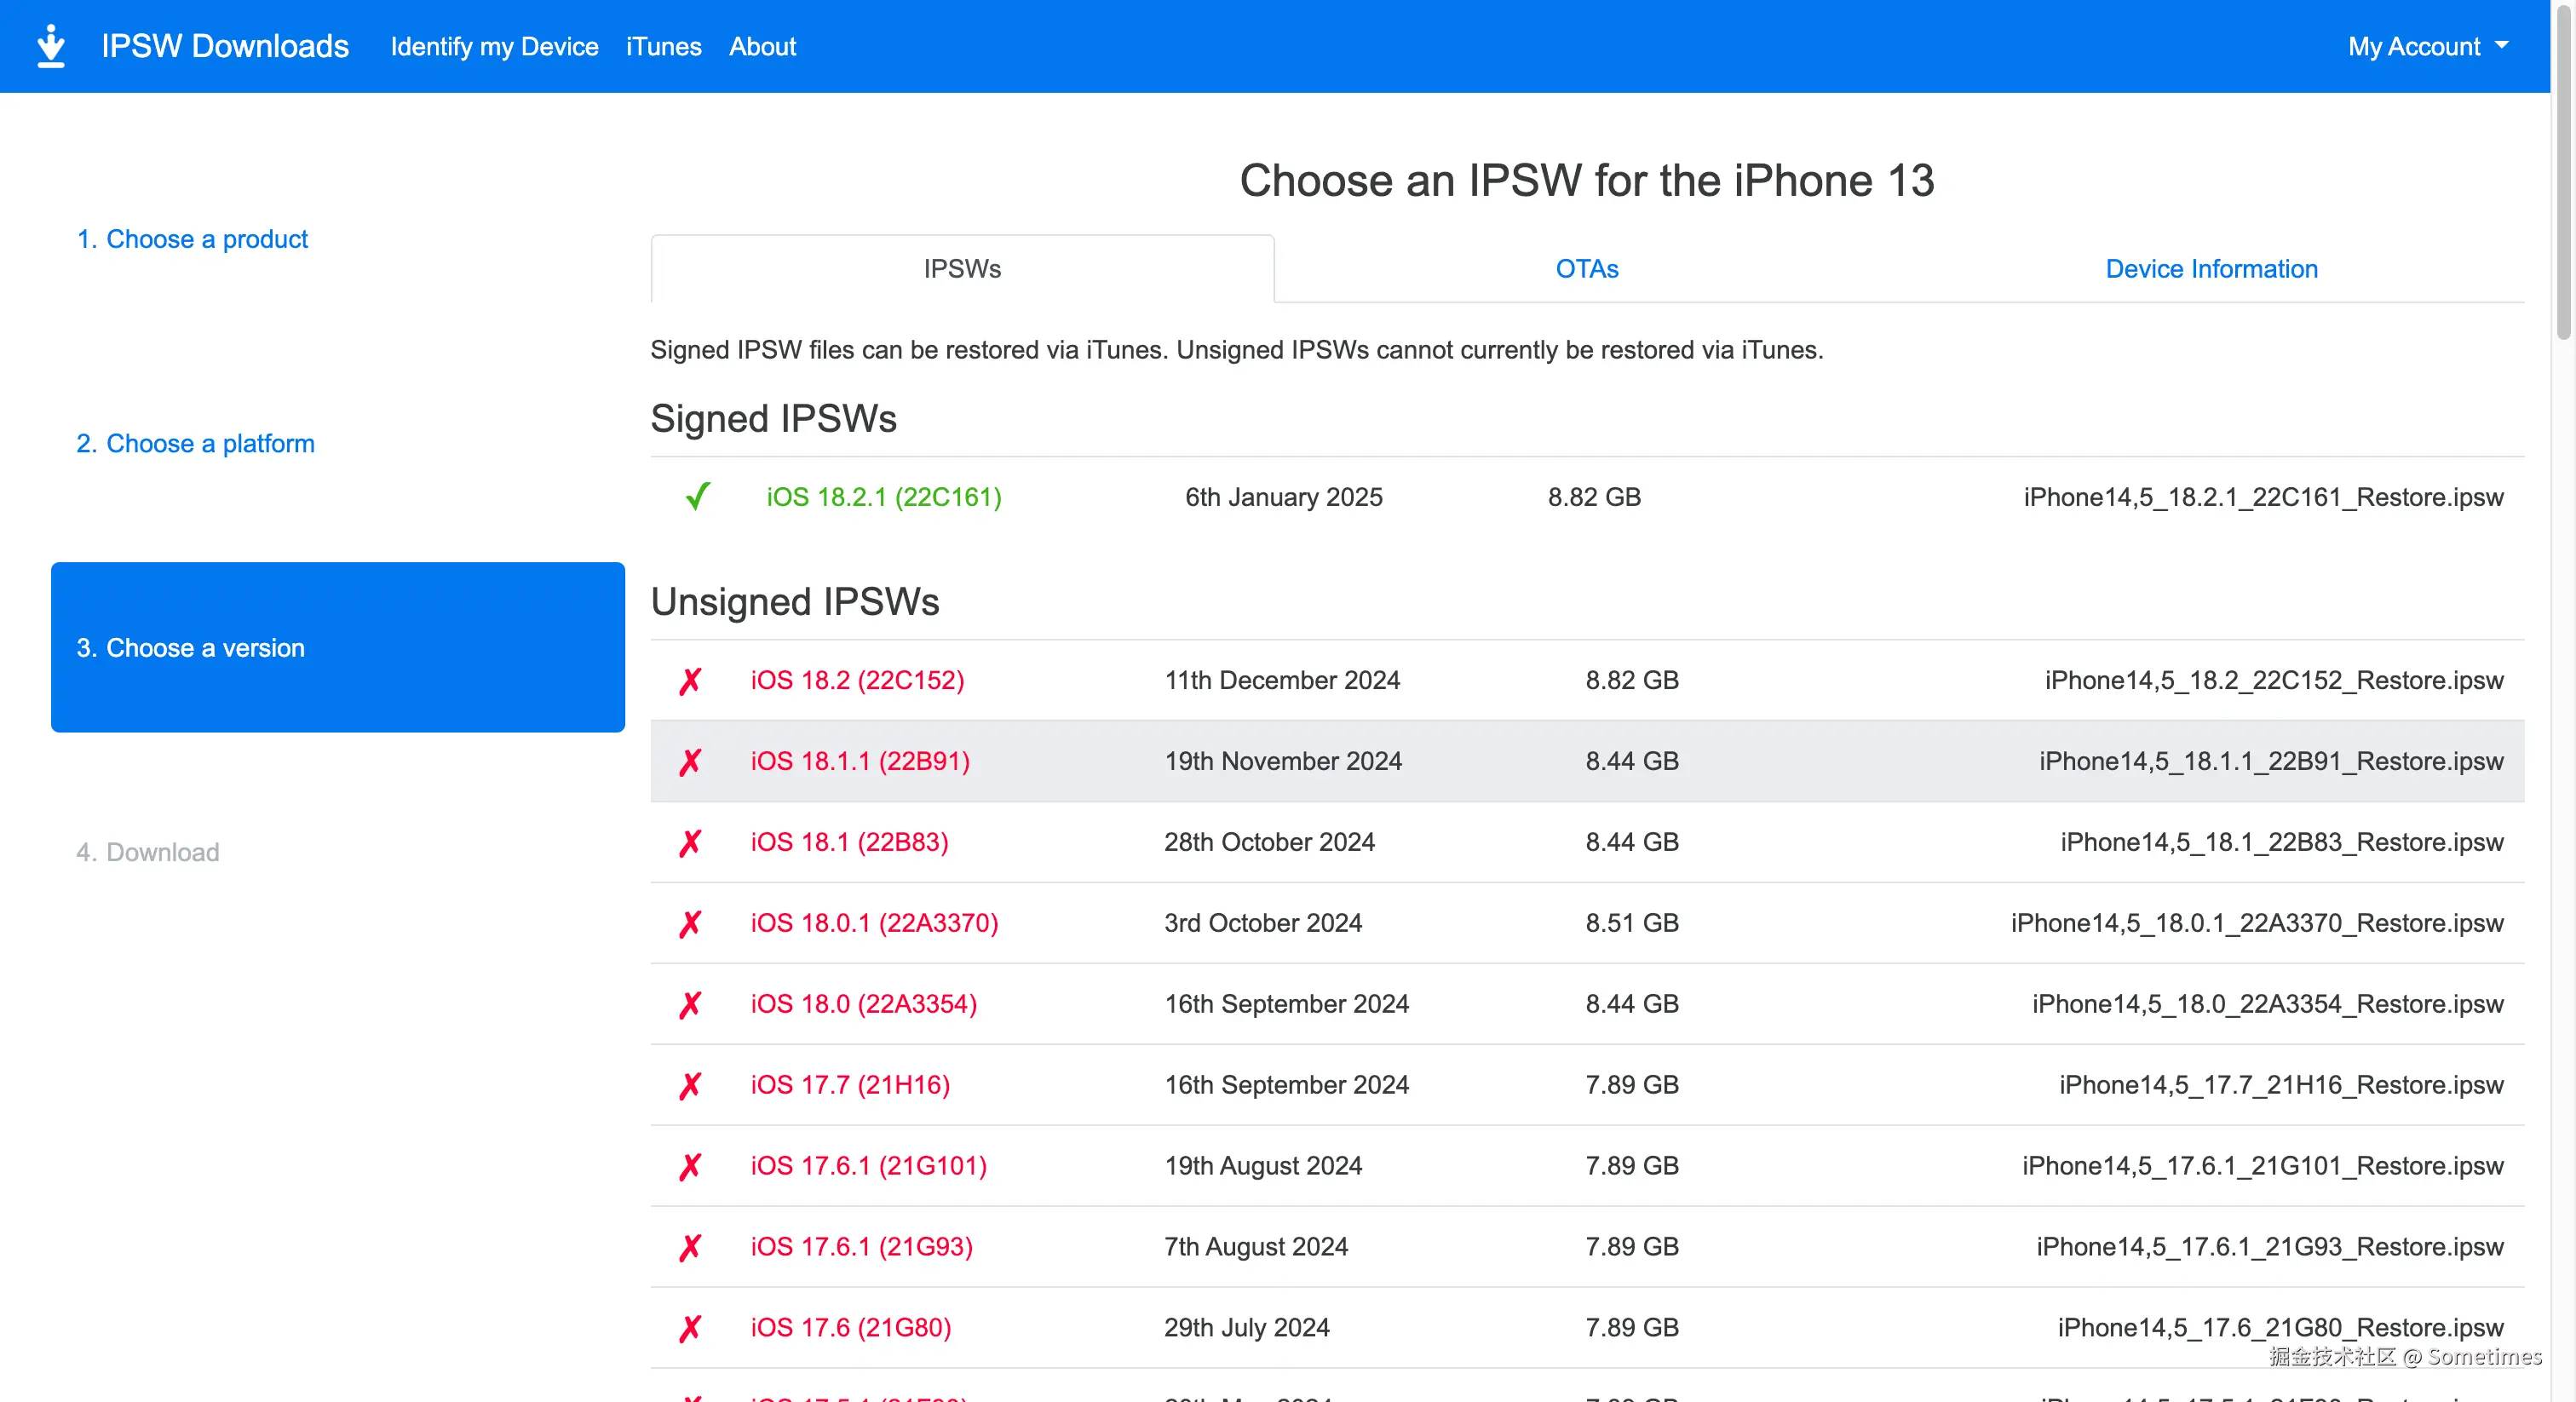Click red X icon for iOS 18.2
This screenshot has width=2576, height=1402.
pos(690,681)
